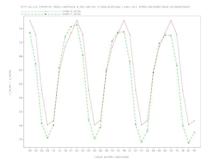Screen dimensions: 212x164
Task: Click the x-axis tick label 39
Action: 106,151
